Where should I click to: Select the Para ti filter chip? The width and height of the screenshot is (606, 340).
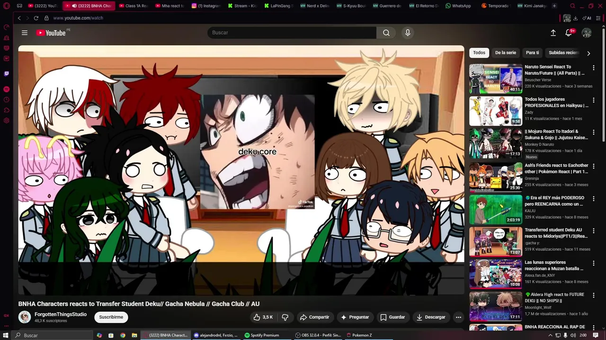[532, 53]
